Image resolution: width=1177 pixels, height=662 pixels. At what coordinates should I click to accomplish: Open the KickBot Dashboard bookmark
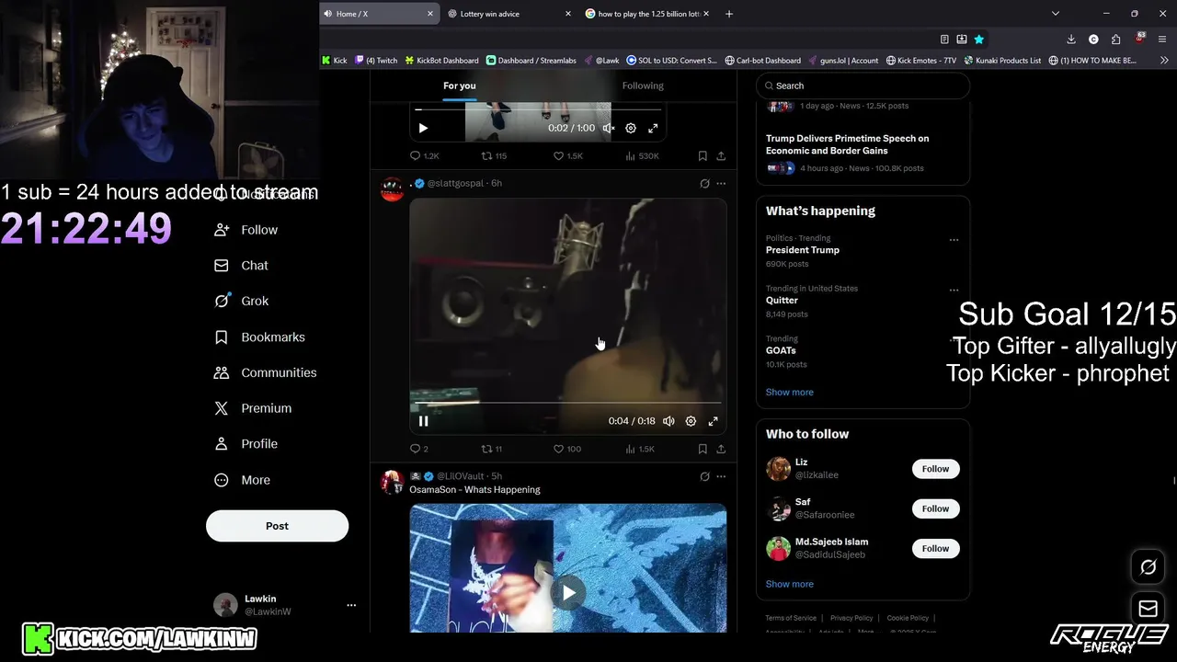click(441, 60)
